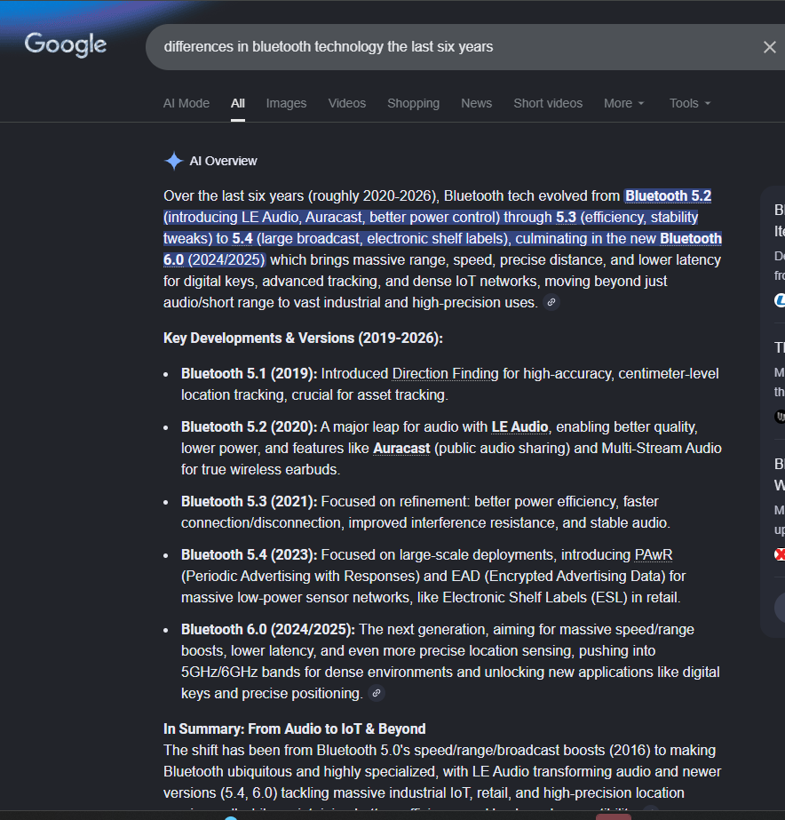Image resolution: width=785 pixels, height=820 pixels.
Task: Open the AI Mode tab
Action: tap(186, 103)
